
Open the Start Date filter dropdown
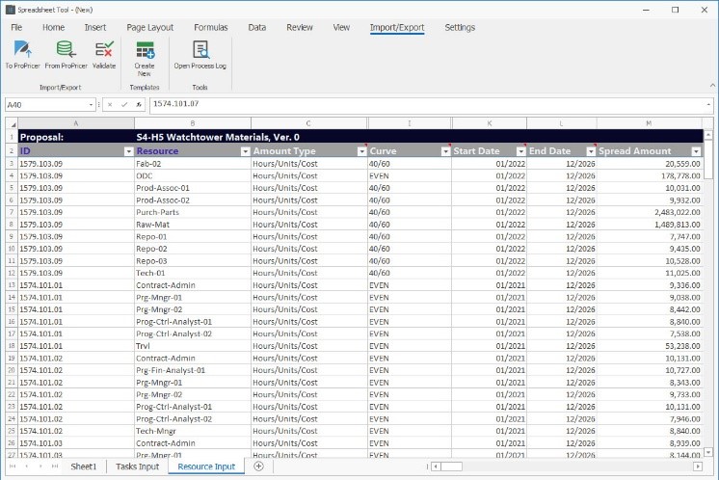pos(520,151)
